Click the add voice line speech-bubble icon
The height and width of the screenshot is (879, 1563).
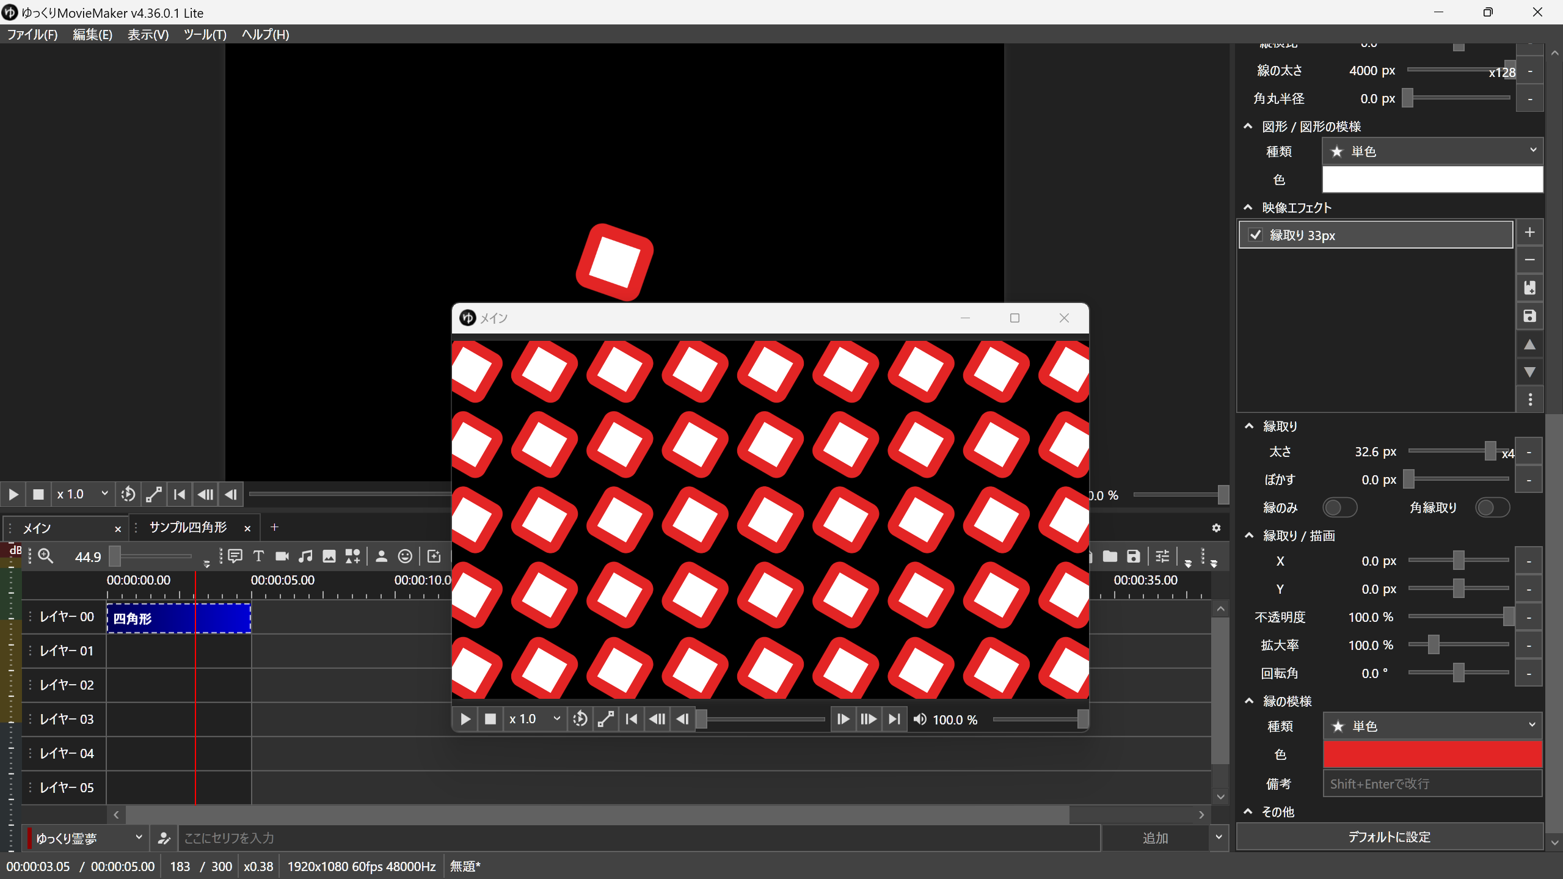point(235,556)
